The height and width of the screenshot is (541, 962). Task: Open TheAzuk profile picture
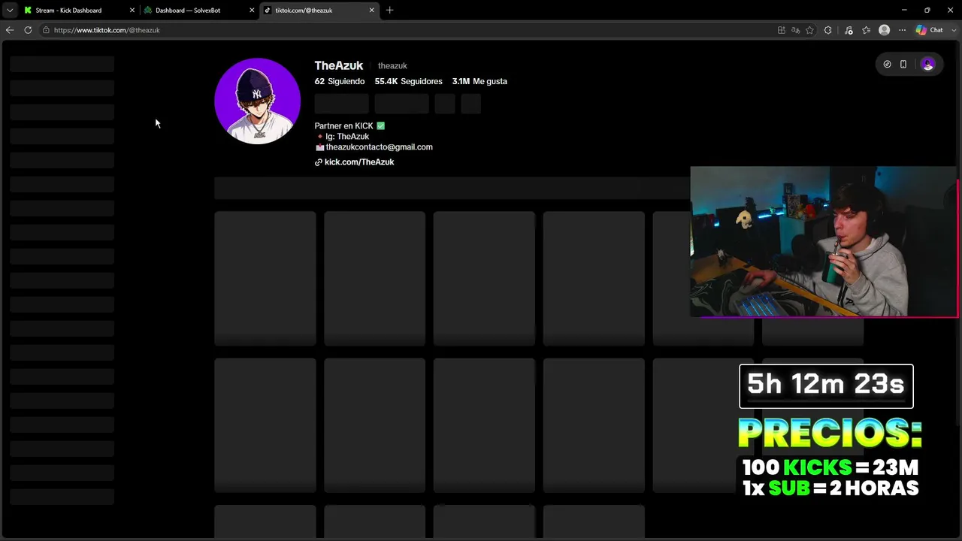click(x=257, y=101)
